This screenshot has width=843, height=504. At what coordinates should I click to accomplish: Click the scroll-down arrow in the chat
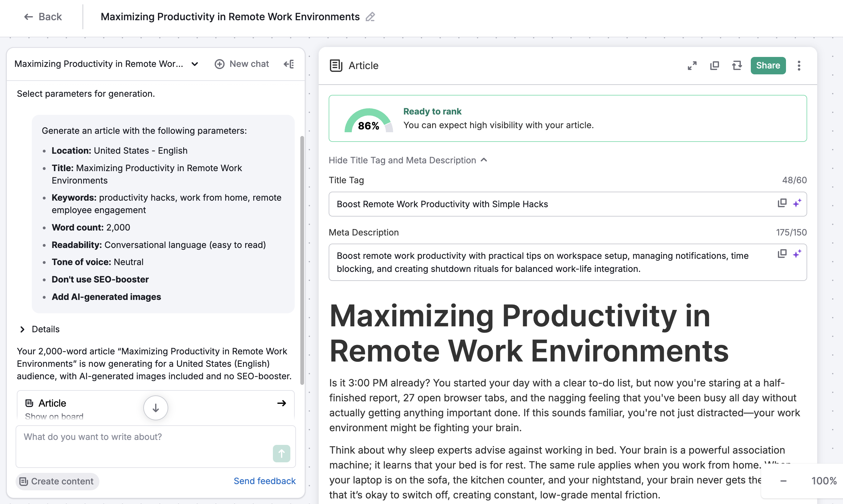pos(155,408)
